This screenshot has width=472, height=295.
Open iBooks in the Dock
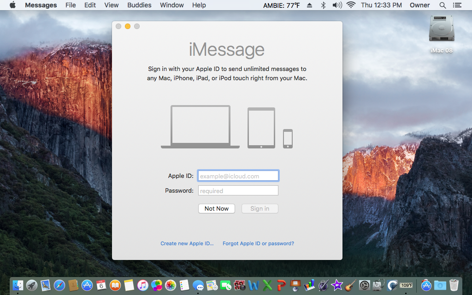[115, 285]
